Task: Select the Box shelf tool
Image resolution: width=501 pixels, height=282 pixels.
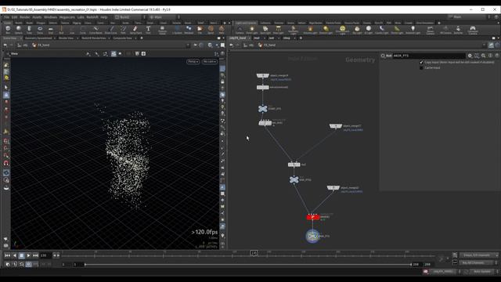Action: (x=8, y=30)
